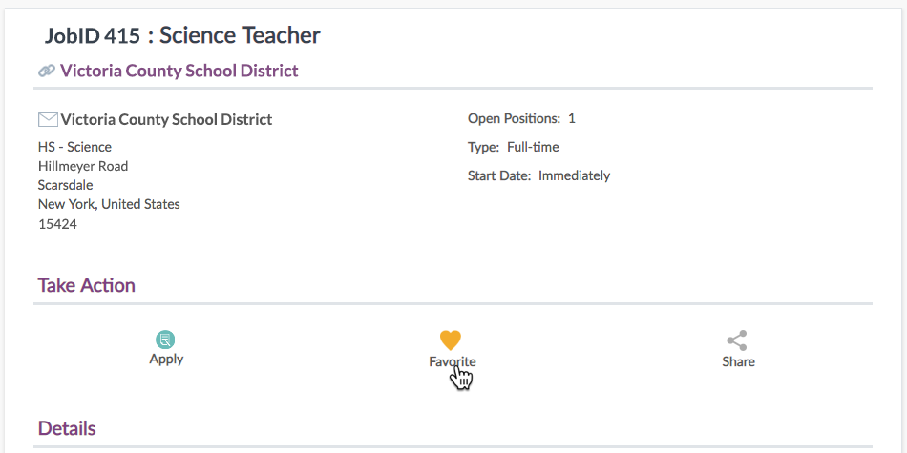The image size is (907, 453).
Task: Click the HS - Science department line
Action: (x=74, y=147)
